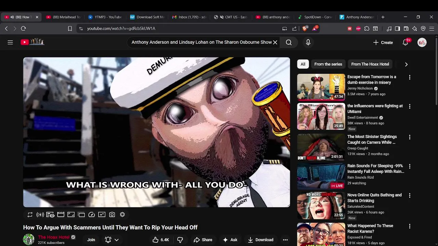This screenshot has width=438, height=246.
Task: Click the ABP Adblock Plus extension icon
Action: (358, 29)
